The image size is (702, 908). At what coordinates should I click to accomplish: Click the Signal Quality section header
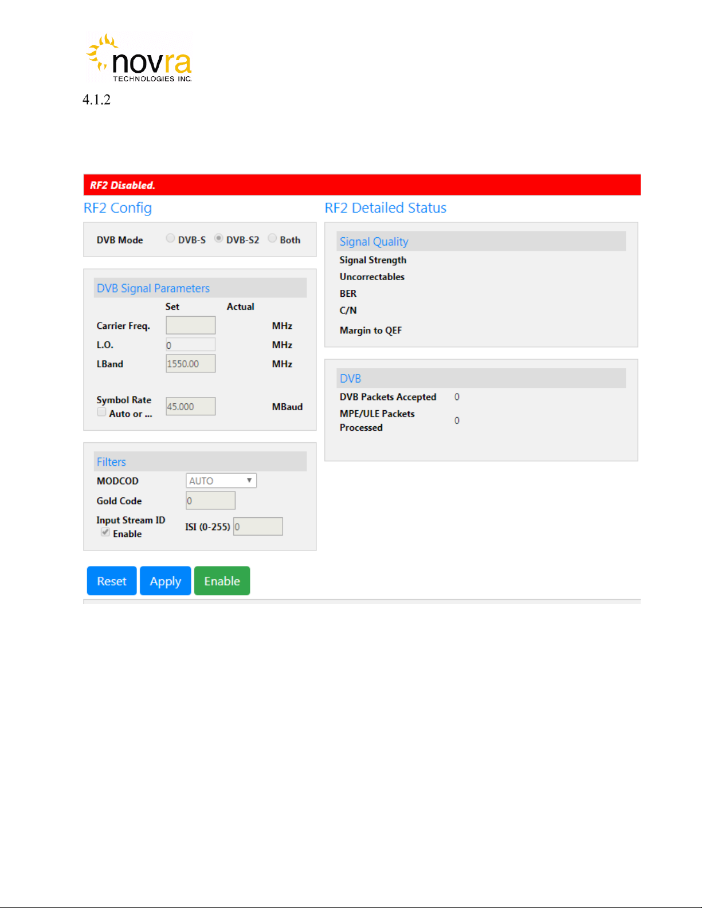point(481,241)
